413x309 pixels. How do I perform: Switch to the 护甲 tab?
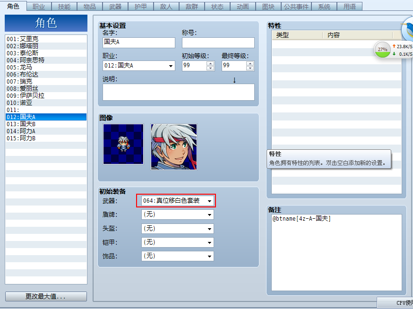pos(141,7)
